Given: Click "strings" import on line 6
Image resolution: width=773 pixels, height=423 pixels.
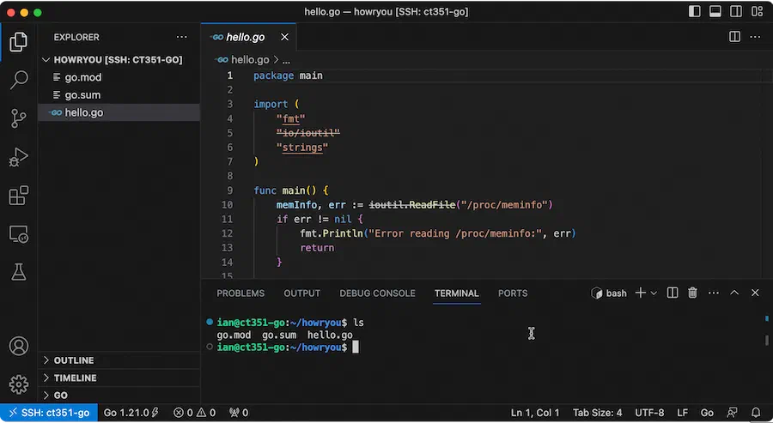Looking at the screenshot, I should tap(302, 148).
